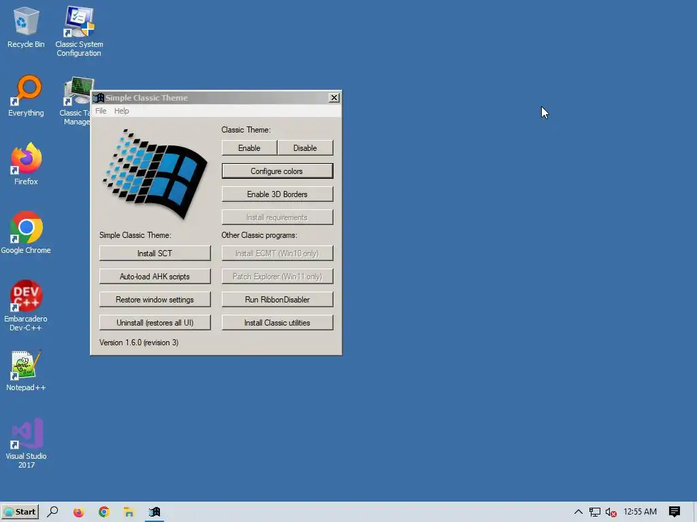Open Configure colors
This screenshot has height=522, width=697.
[x=278, y=171]
